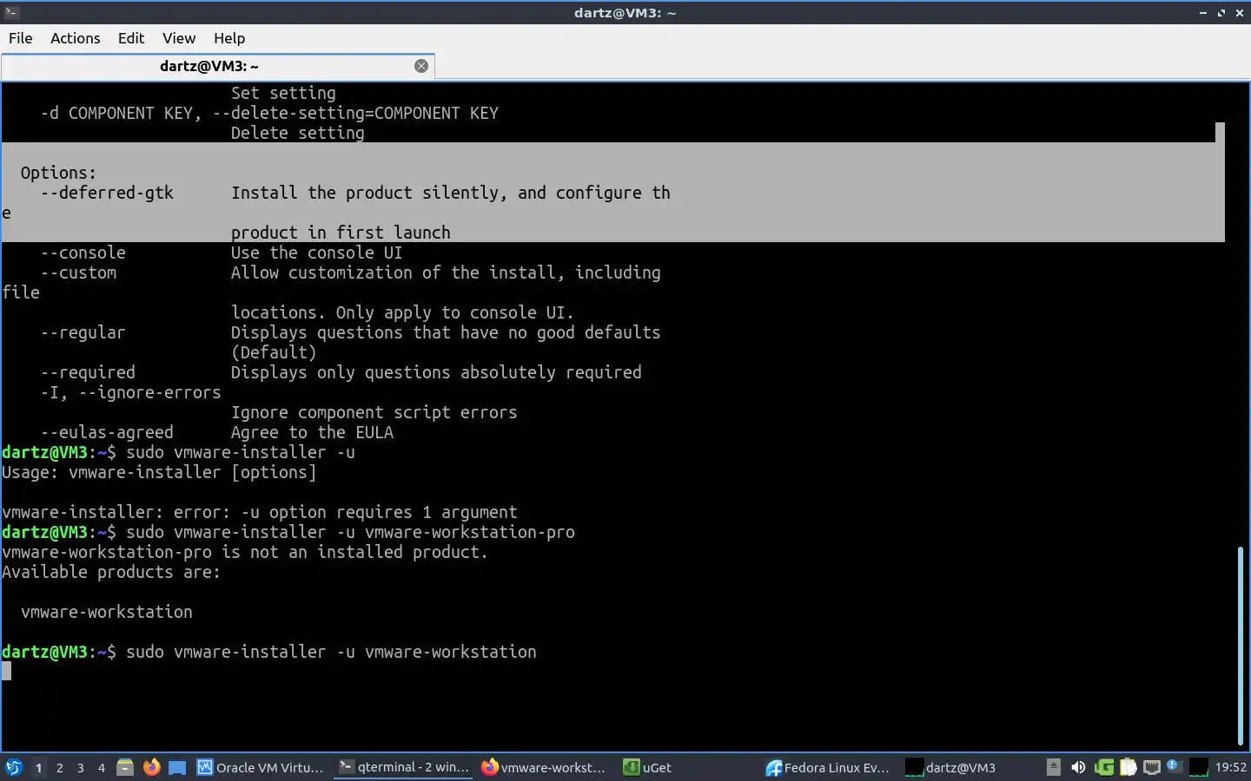Select the dartz@VM3: ~ terminal tab

209,66
